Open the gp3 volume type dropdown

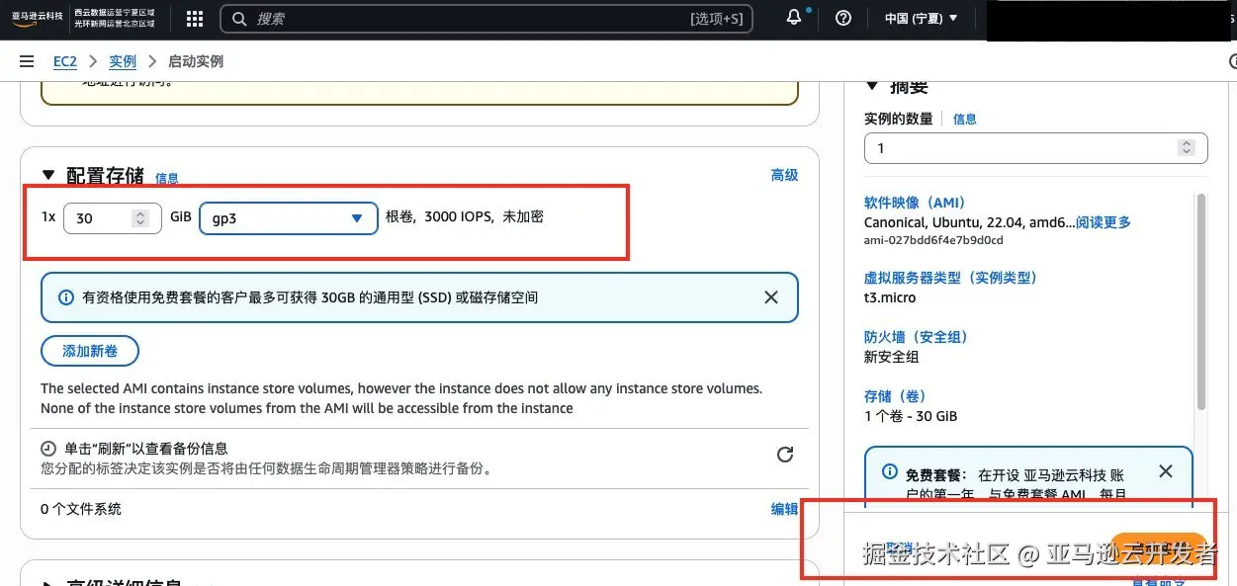click(289, 218)
